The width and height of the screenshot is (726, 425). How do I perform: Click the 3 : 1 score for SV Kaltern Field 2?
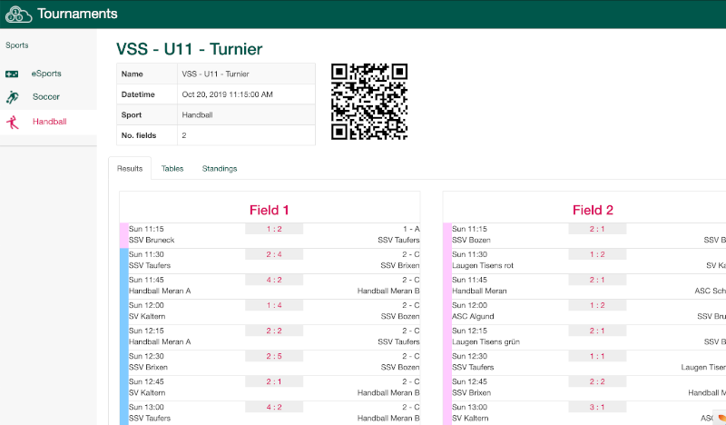597,407
